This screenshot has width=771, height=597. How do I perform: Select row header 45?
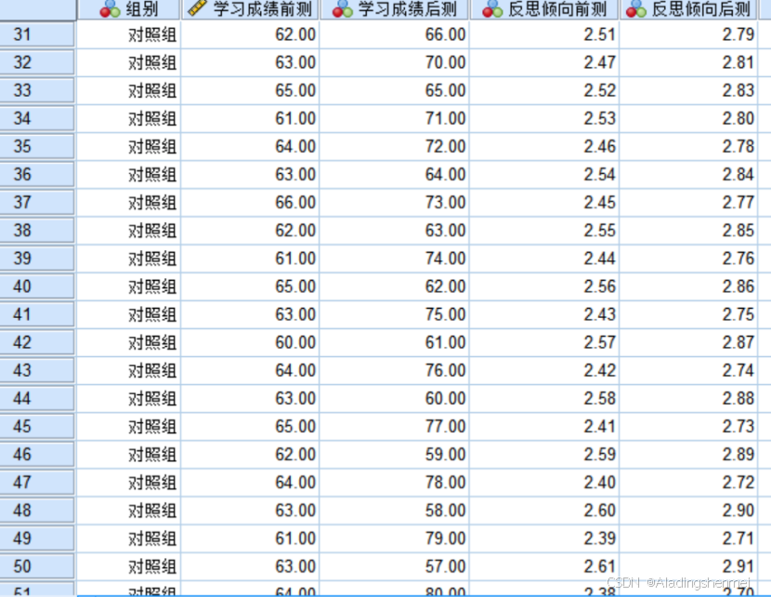pyautogui.click(x=37, y=427)
